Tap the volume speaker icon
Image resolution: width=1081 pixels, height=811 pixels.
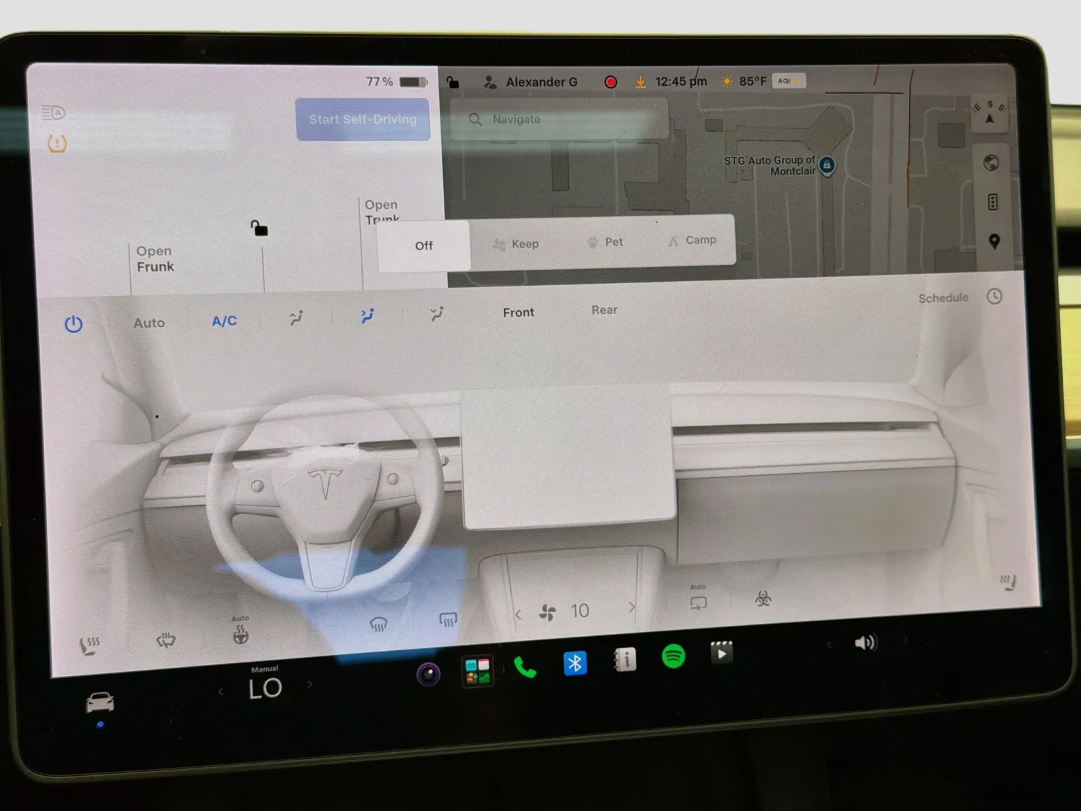[865, 642]
